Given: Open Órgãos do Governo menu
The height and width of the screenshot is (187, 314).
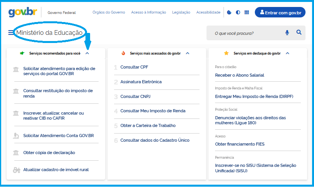Looking at the screenshot, I should pyautogui.click(x=109, y=12).
